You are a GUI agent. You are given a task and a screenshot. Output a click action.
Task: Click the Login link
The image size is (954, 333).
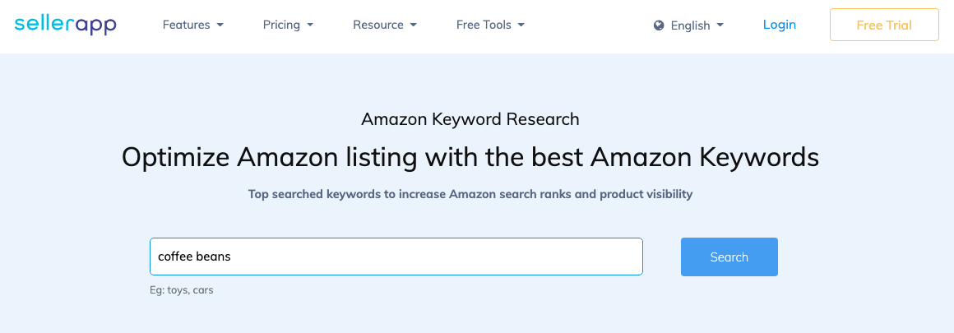780,25
